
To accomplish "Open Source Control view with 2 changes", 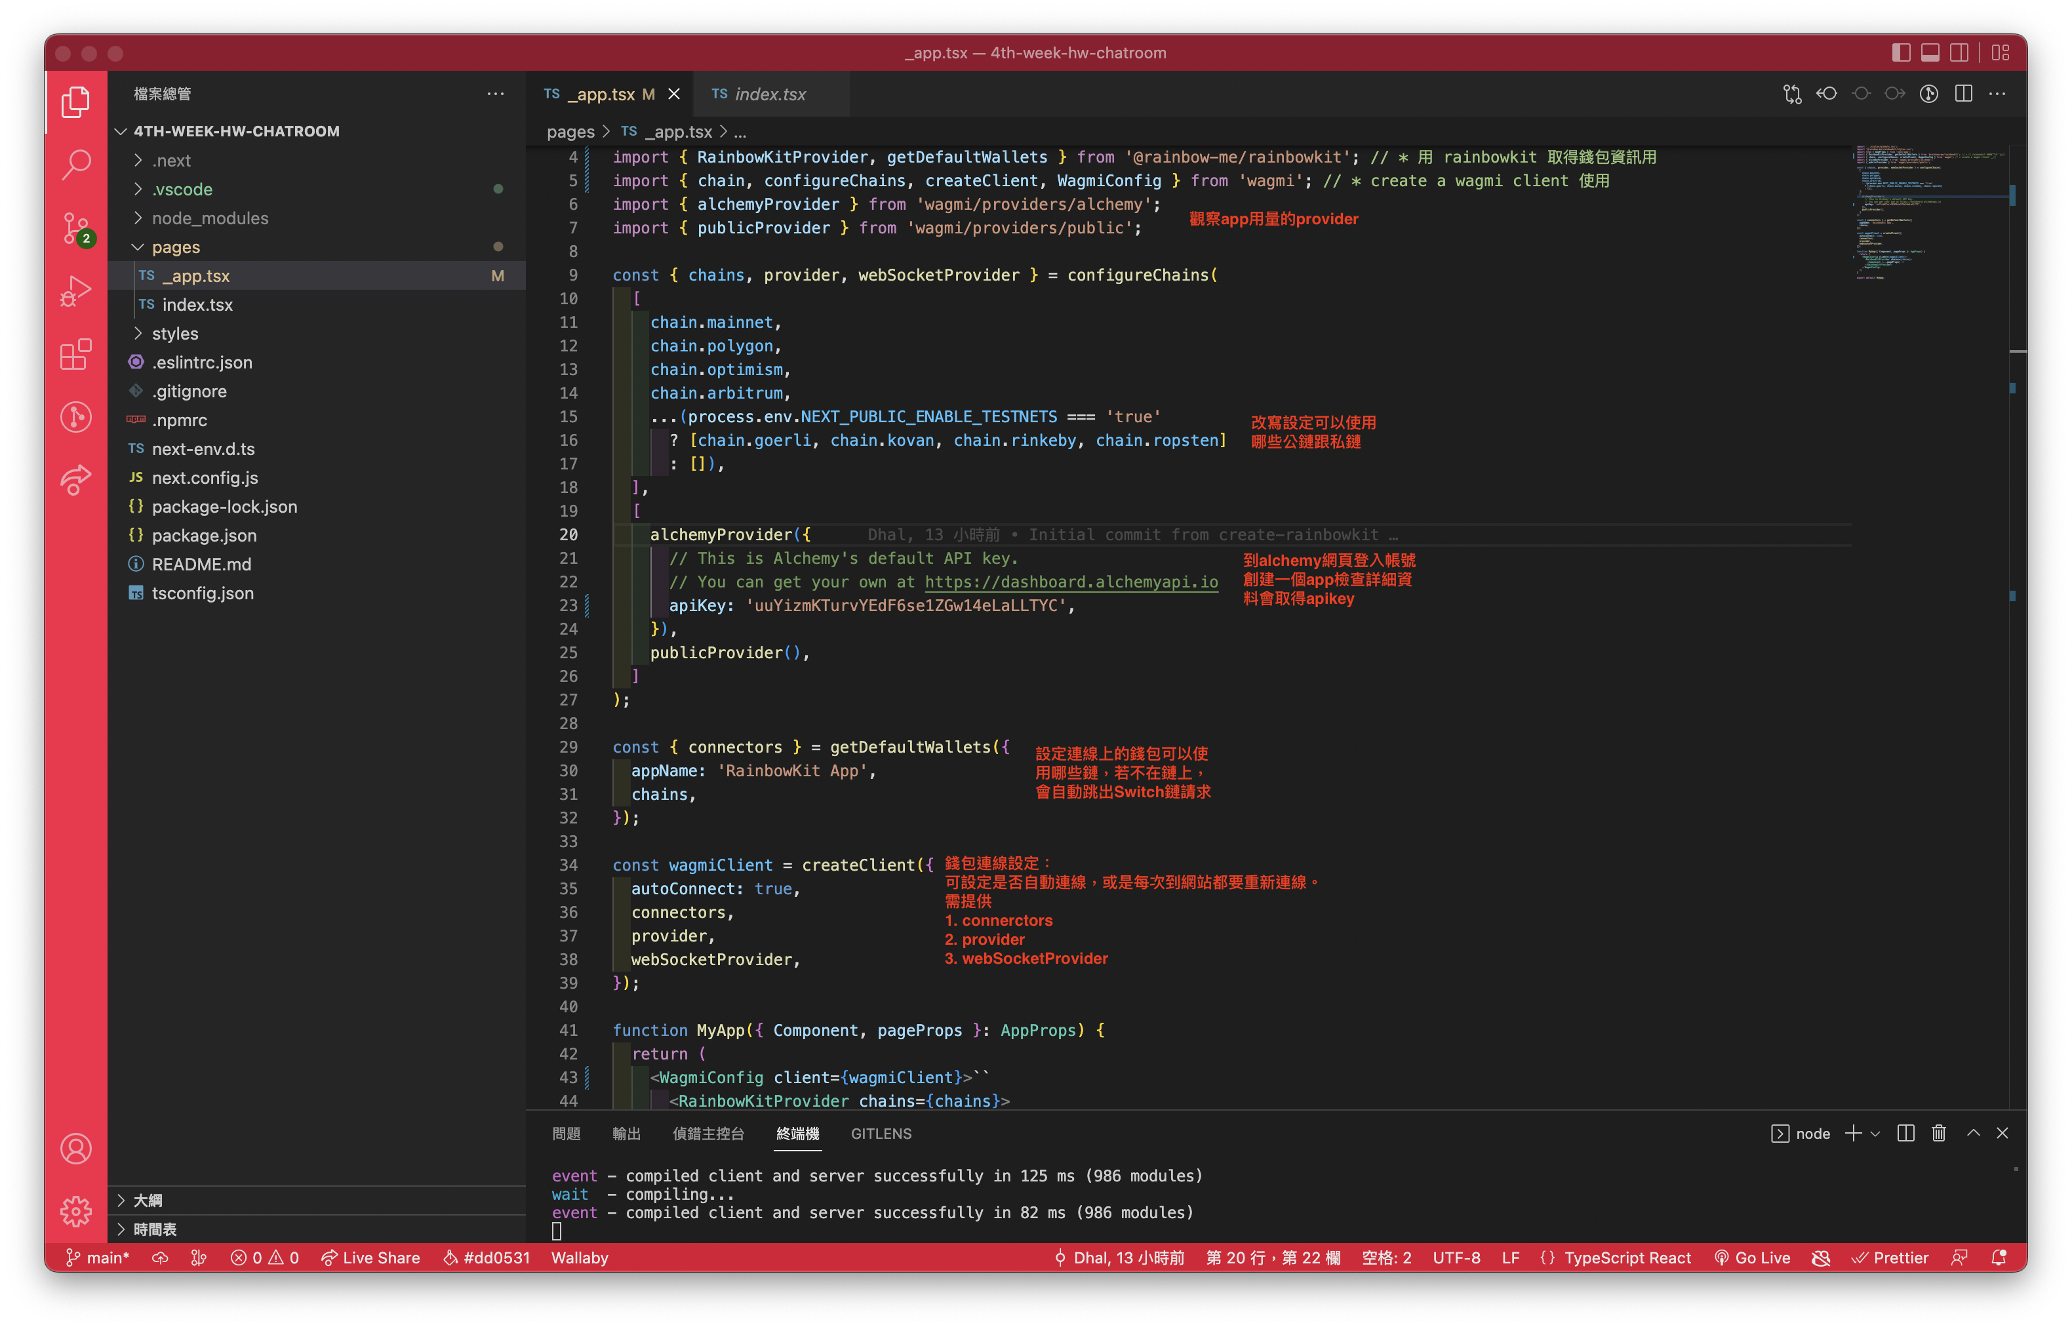I will coord(76,228).
